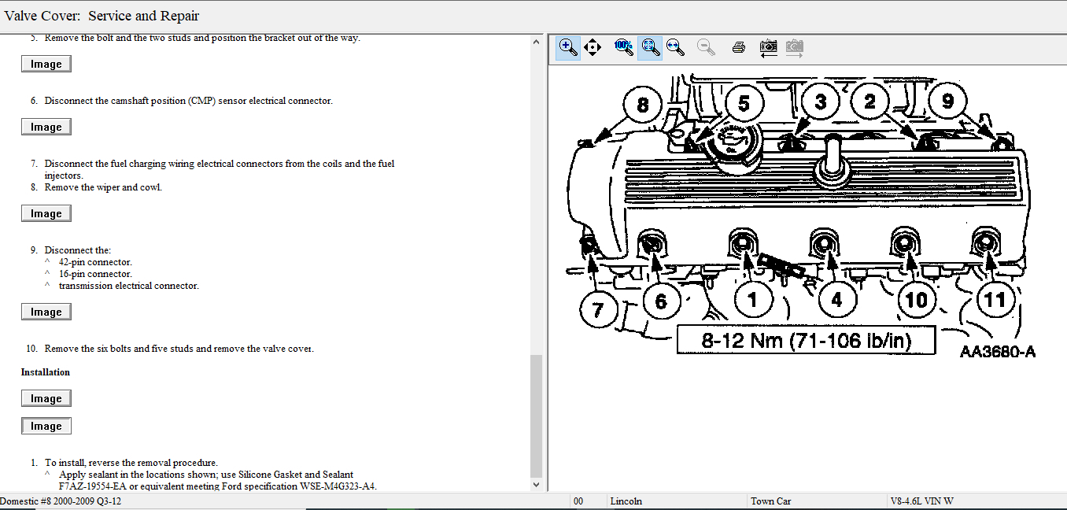Image resolution: width=1067 pixels, height=510 pixels.
Task: Click the fit to width zoom icon
Action: [675, 47]
